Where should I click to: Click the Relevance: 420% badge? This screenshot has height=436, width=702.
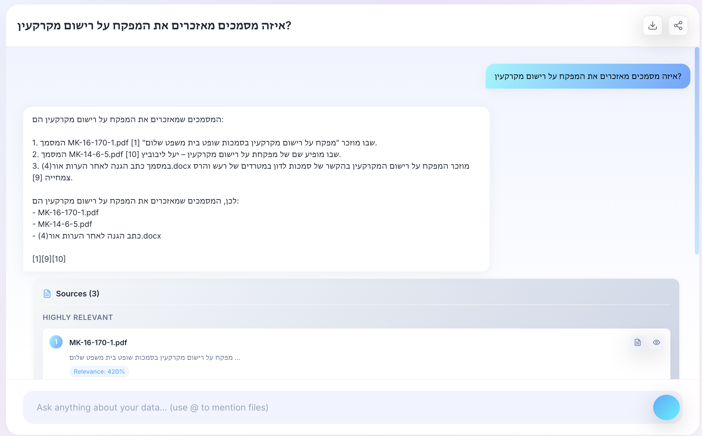click(x=99, y=371)
